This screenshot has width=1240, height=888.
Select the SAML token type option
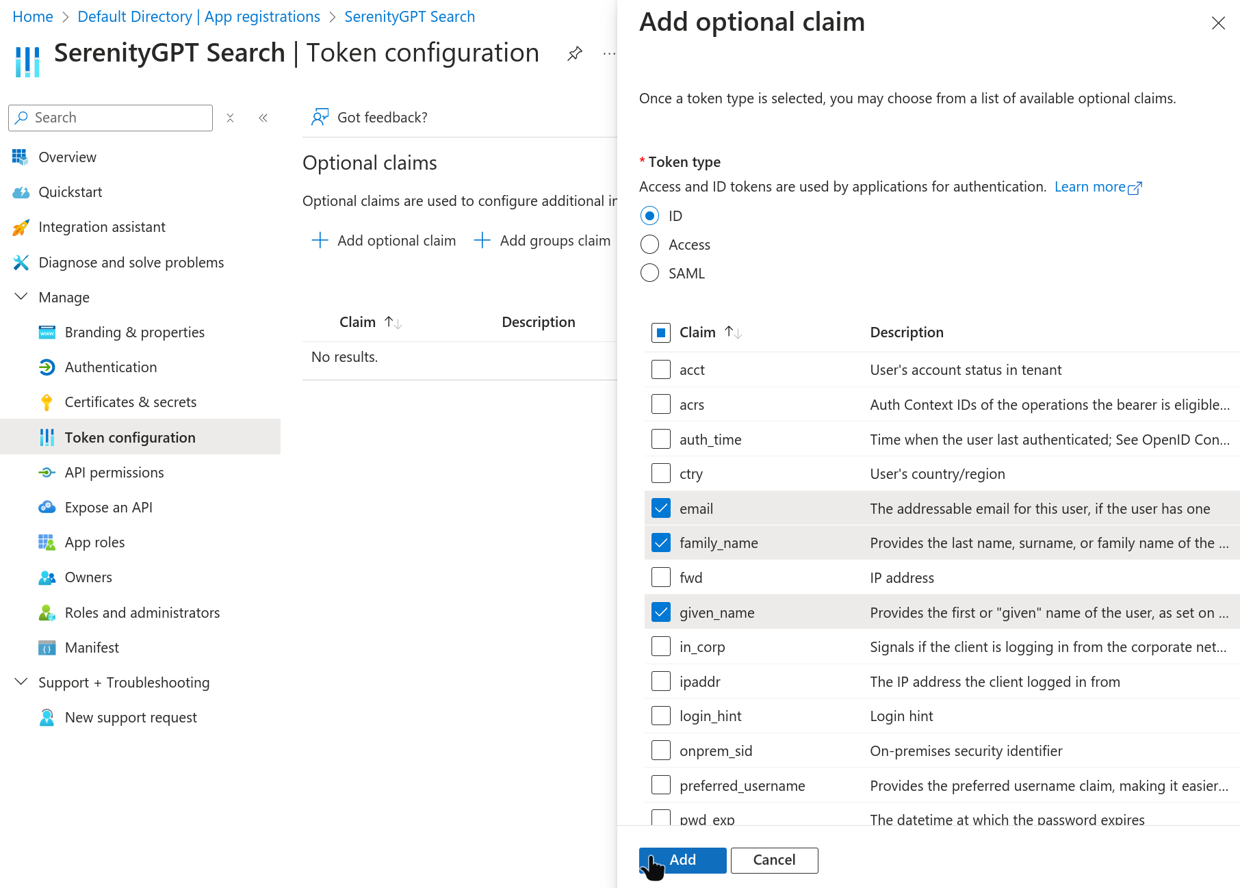pos(649,273)
